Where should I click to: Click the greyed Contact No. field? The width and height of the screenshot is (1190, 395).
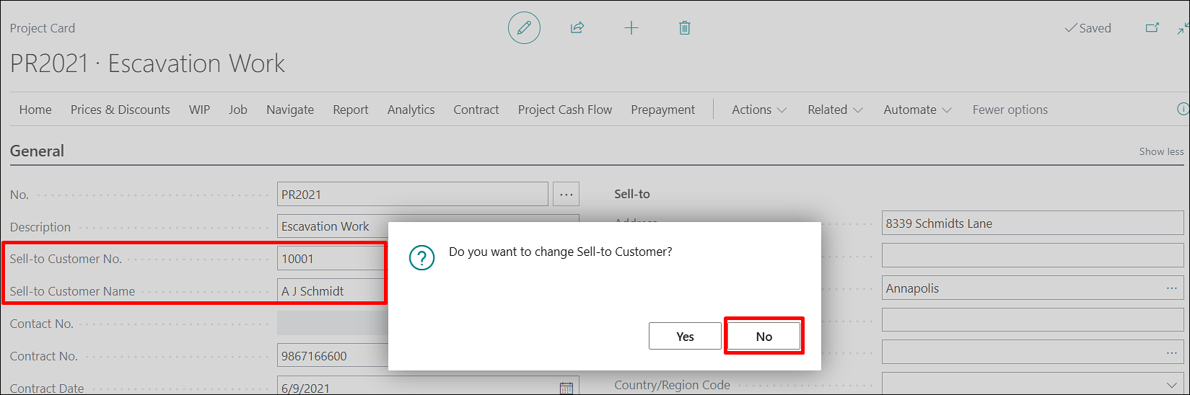click(x=333, y=324)
